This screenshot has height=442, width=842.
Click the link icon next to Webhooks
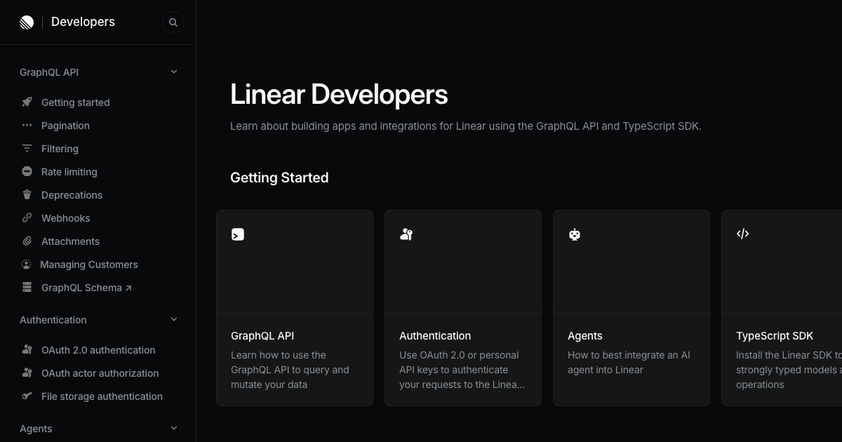[x=26, y=217]
